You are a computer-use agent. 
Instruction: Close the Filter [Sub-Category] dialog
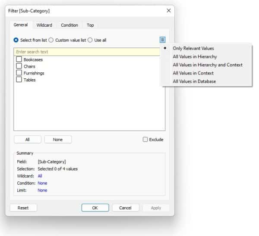pos(169,11)
